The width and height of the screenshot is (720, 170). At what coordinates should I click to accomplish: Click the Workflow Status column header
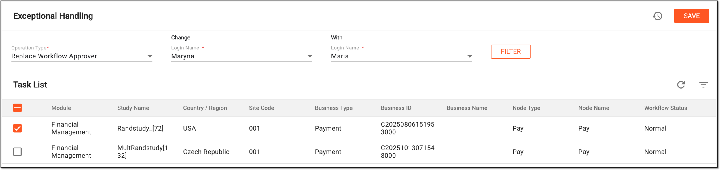pos(666,108)
